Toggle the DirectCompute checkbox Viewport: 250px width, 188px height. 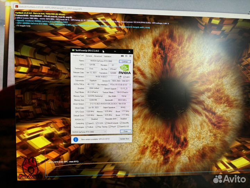click(106, 123)
